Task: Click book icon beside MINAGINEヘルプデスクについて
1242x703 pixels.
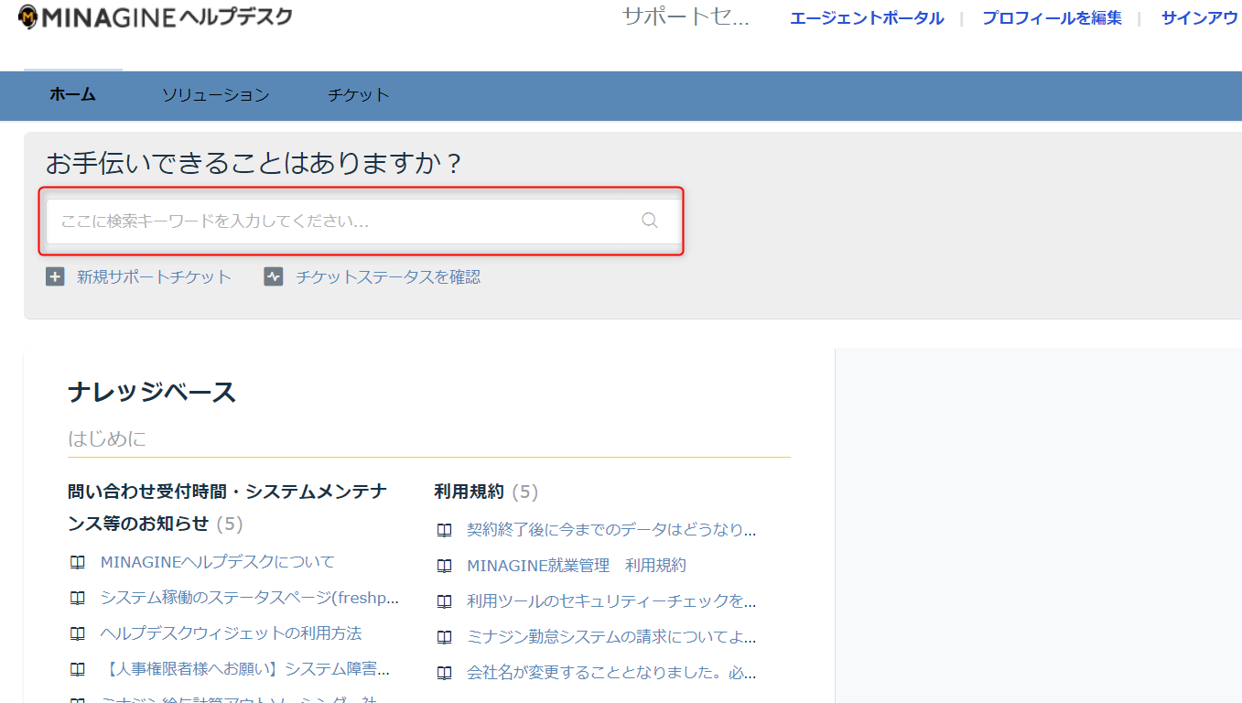Action: coord(78,562)
